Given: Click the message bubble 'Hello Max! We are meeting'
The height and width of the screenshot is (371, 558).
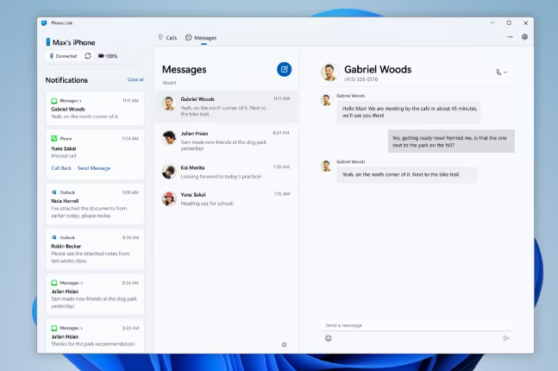Looking at the screenshot, I should [x=409, y=112].
